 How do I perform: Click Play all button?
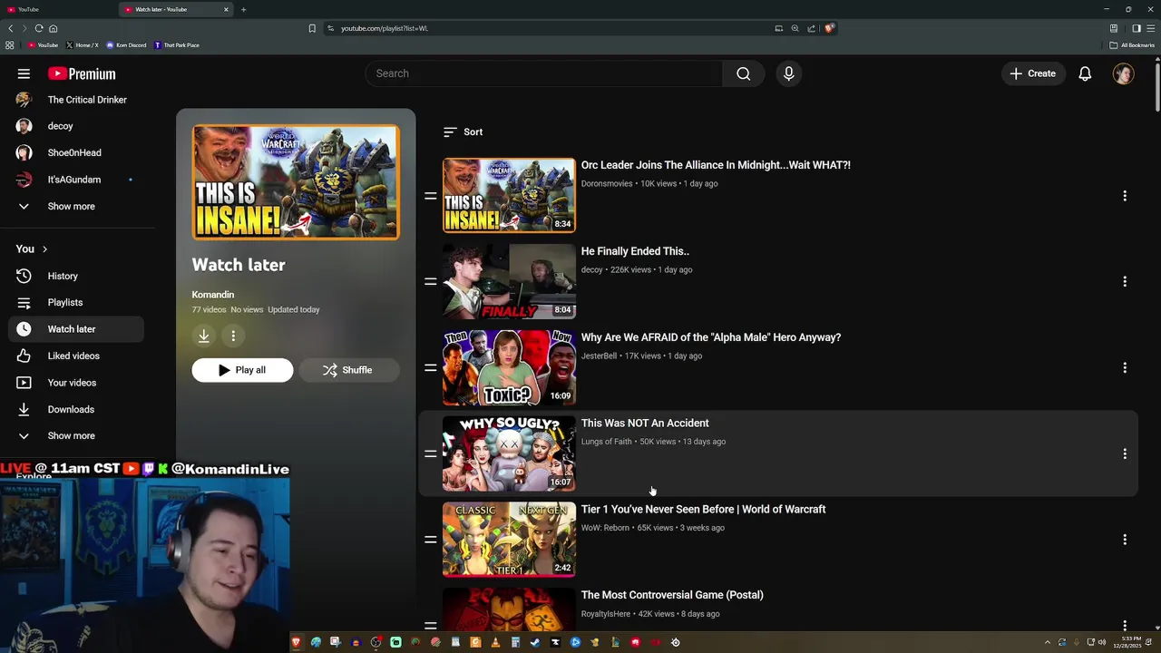coord(242,370)
